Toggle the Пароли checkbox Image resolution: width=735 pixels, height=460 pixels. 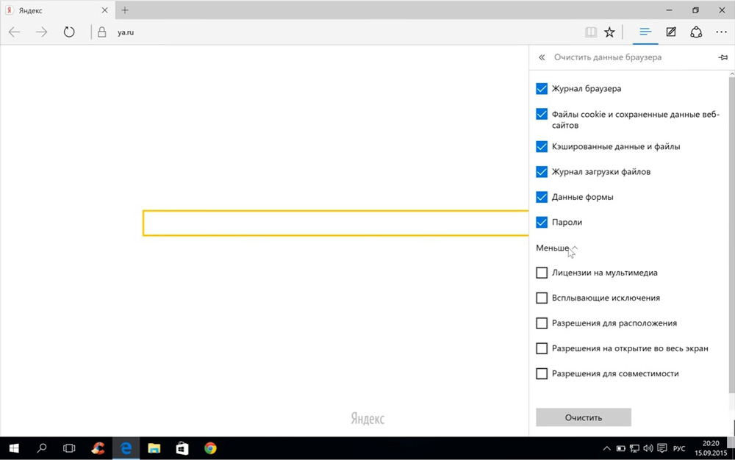click(x=542, y=222)
